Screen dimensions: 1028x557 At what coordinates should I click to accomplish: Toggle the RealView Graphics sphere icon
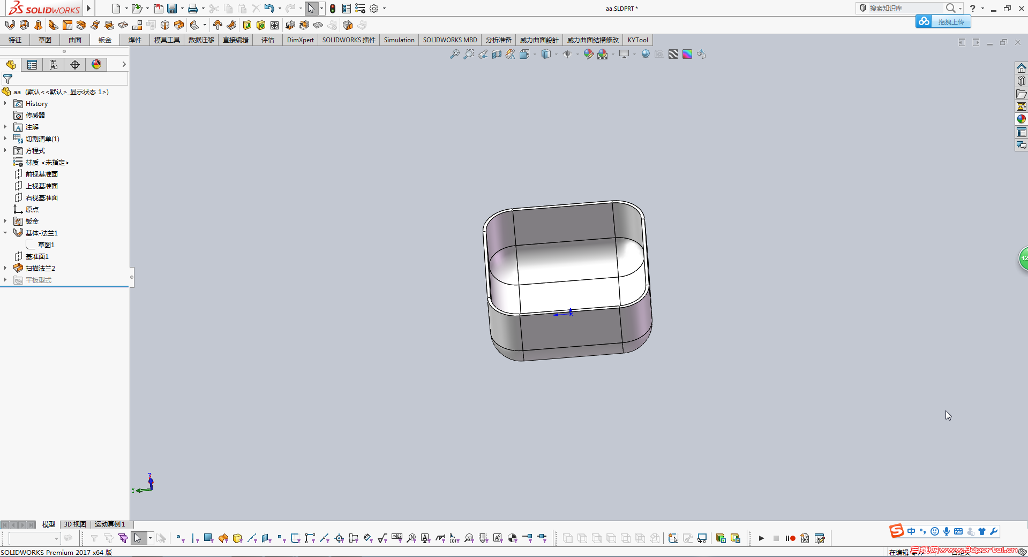click(646, 54)
